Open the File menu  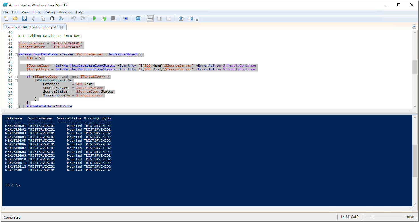(x=5, y=12)
